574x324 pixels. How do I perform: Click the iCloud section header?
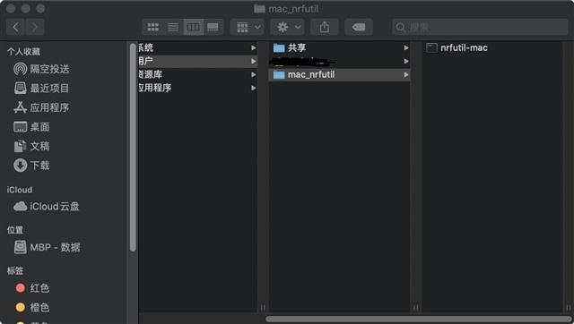[x=20, y=190]
